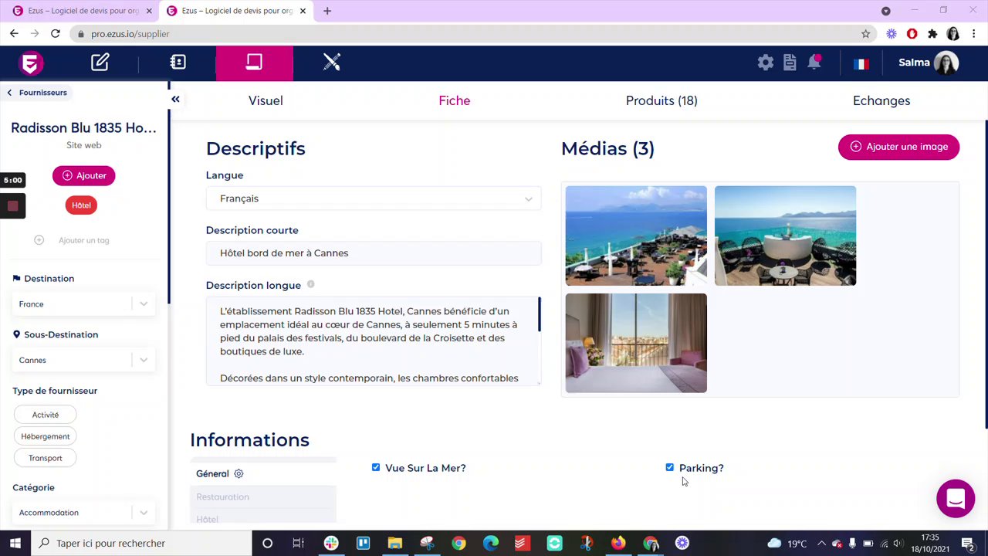Click the plus icon next to Ajouter un tag
This screenshot has height=556, width=988.
[39, 240]
